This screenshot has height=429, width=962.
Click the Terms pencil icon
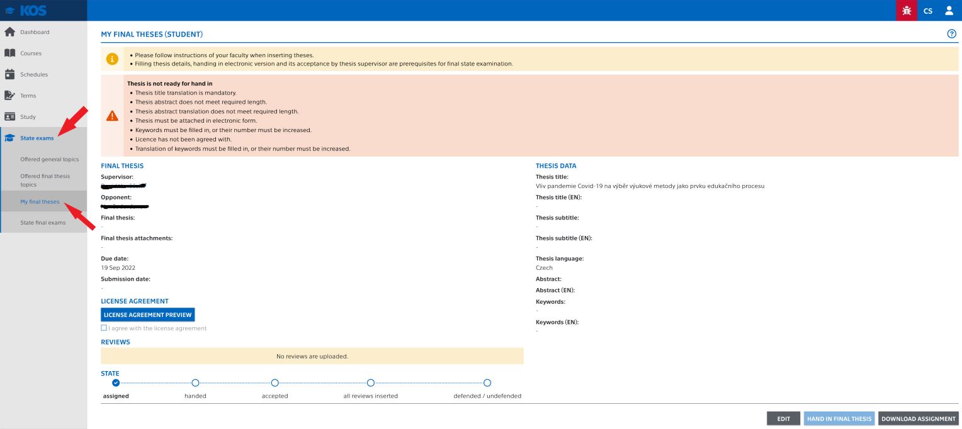9,96
